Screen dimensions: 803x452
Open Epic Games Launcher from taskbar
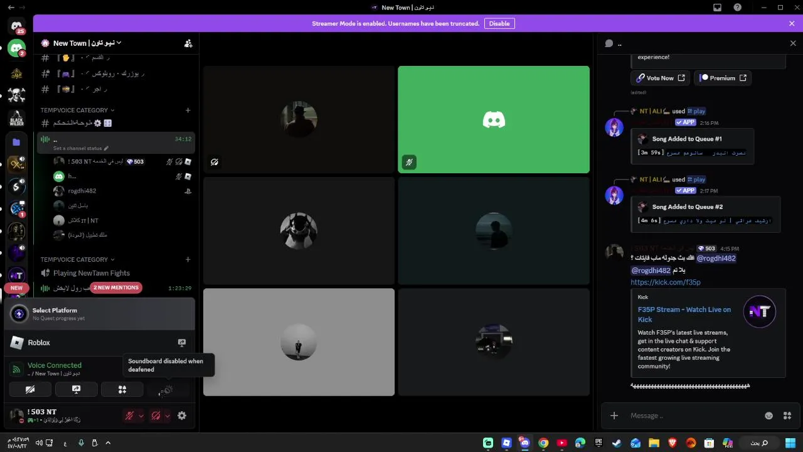click(x=598, y=443)
